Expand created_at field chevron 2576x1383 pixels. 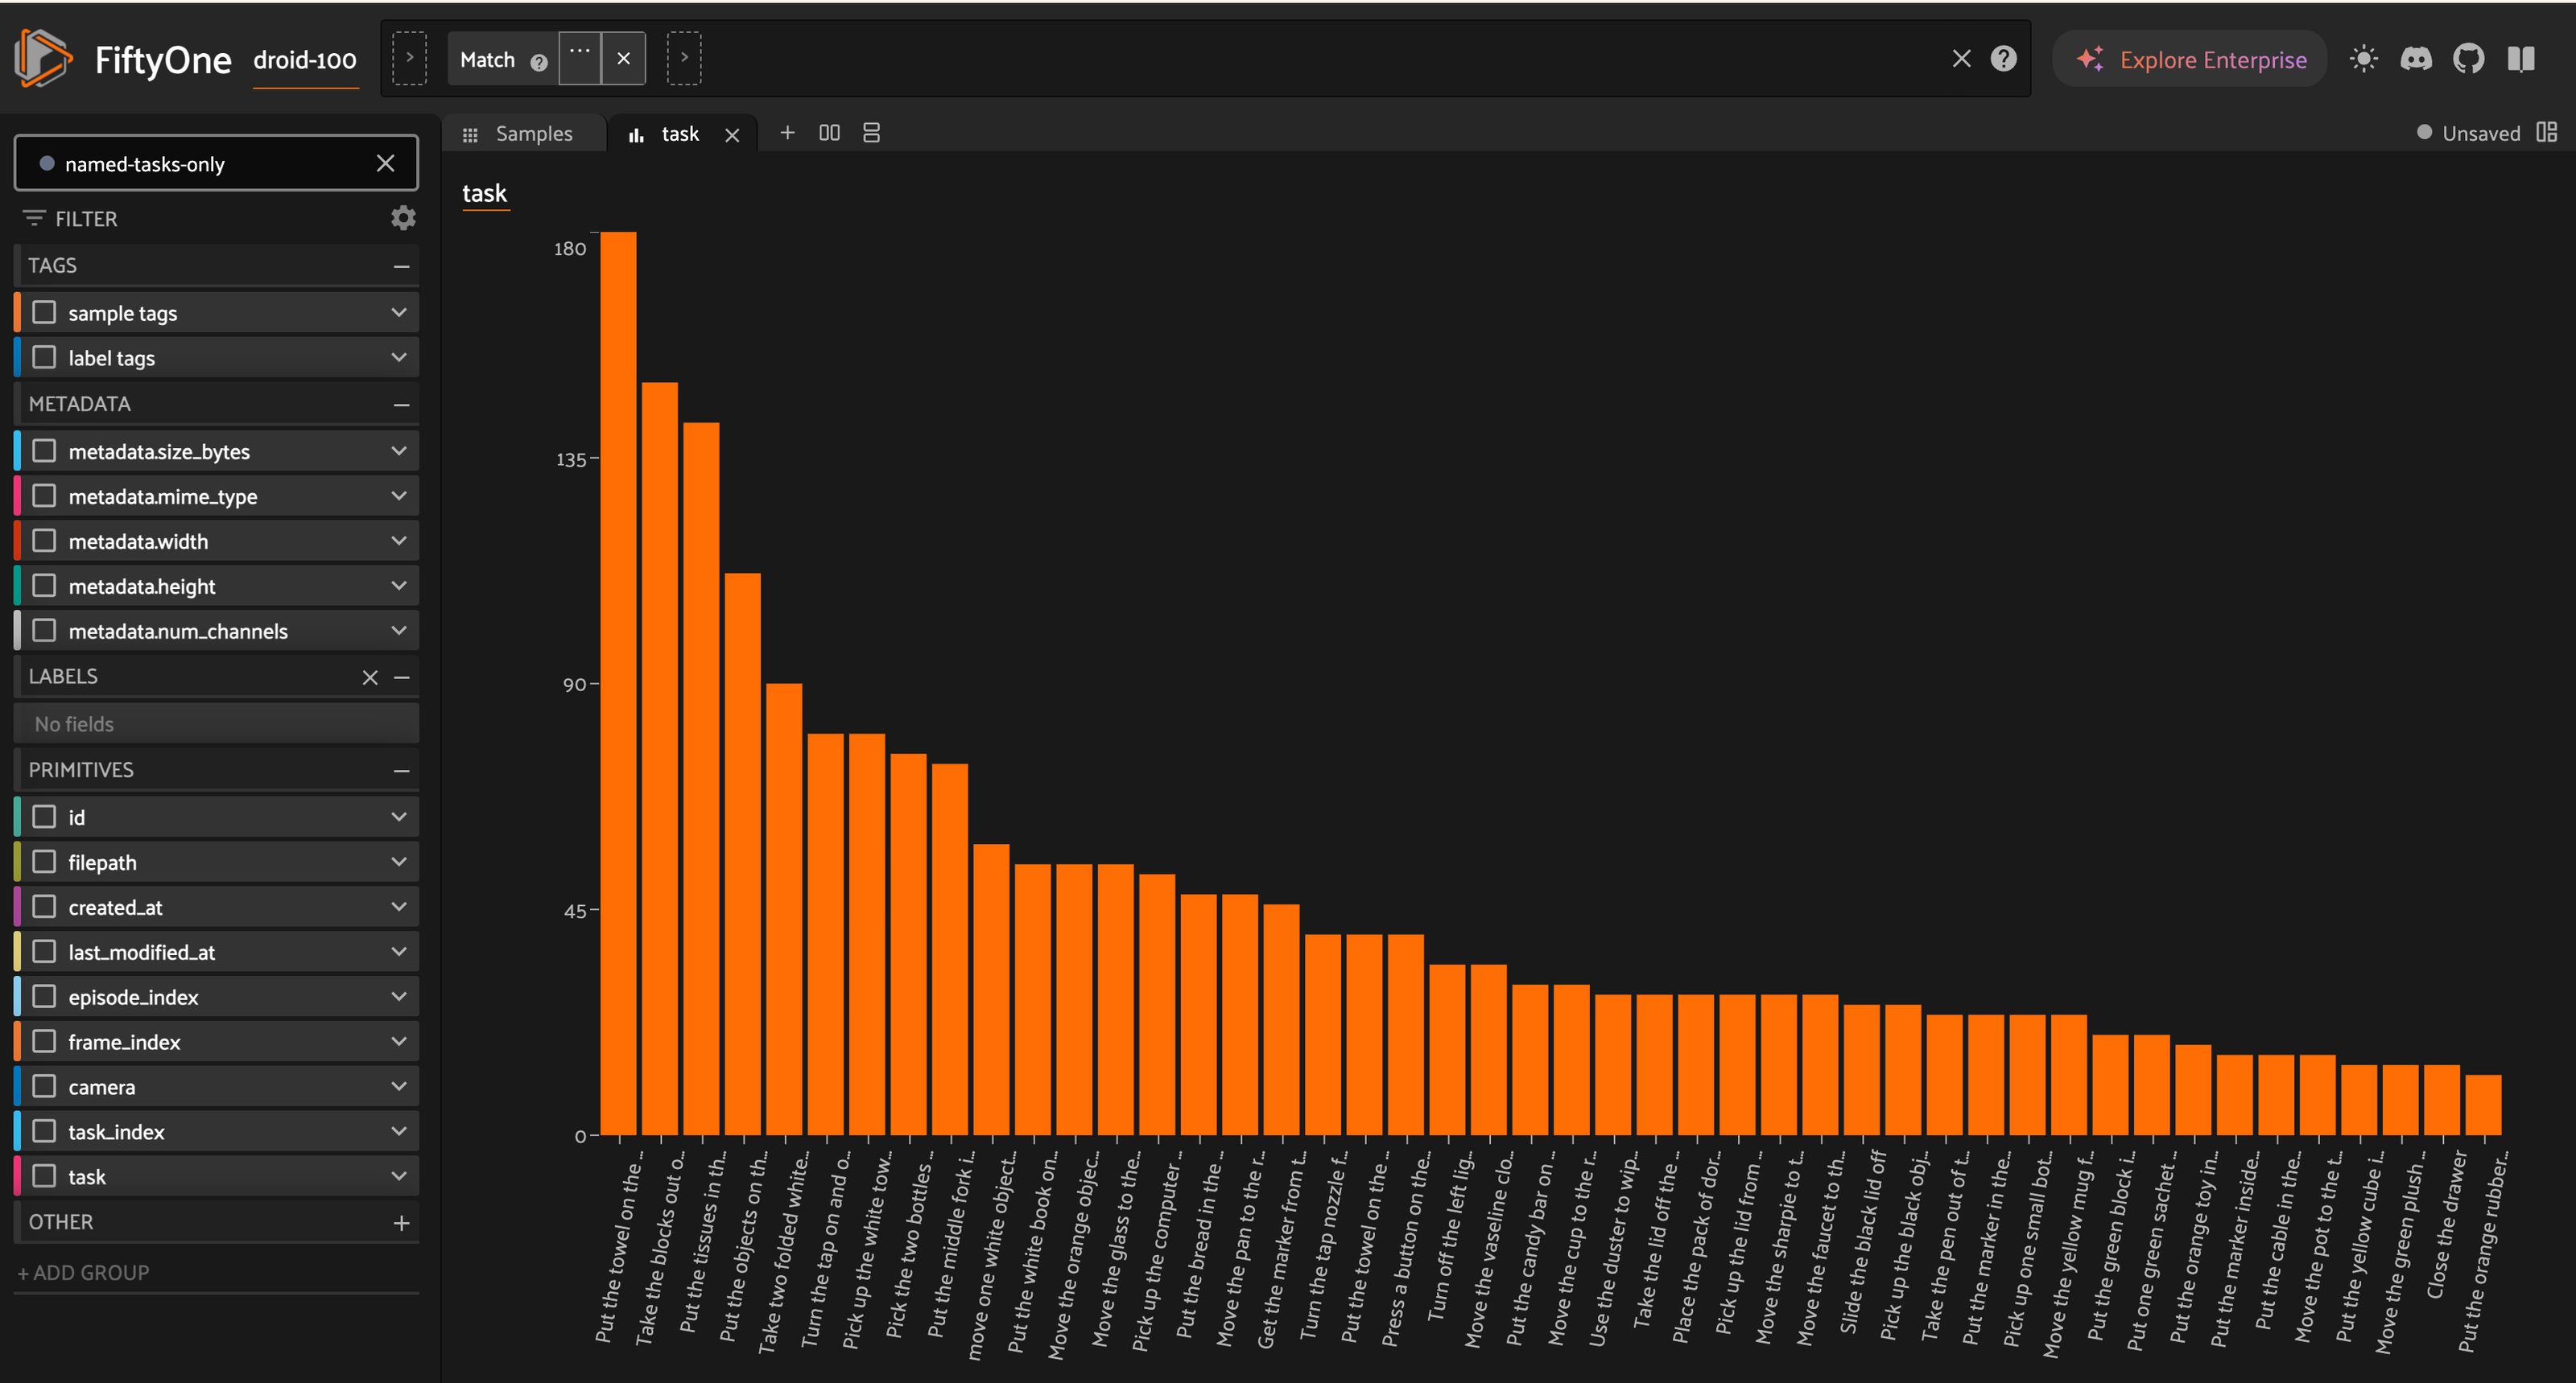[399, 908]
